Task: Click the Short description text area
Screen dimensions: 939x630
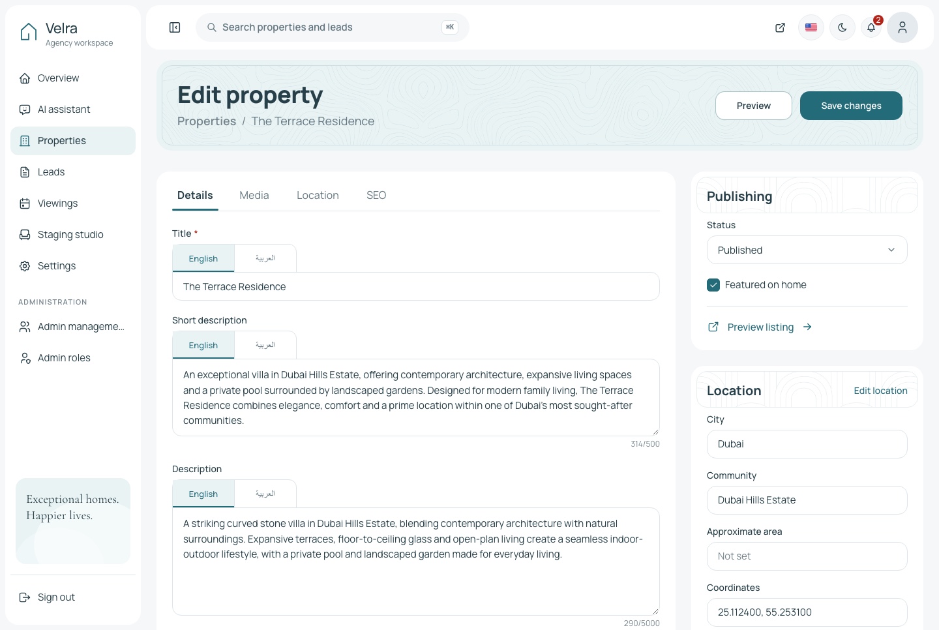Action: pos(416,397)
